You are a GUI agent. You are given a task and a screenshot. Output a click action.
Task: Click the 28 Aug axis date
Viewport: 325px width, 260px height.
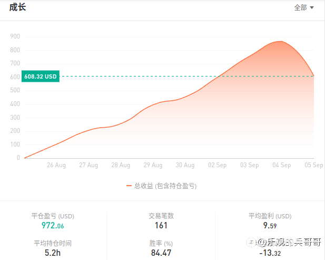[121, 165]
